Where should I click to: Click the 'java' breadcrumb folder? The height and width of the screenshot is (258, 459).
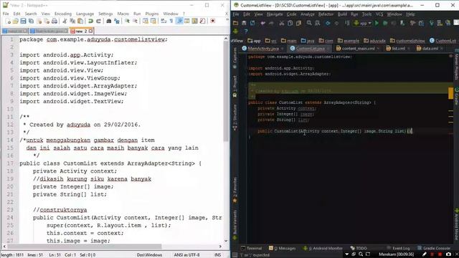coord(308,41)
